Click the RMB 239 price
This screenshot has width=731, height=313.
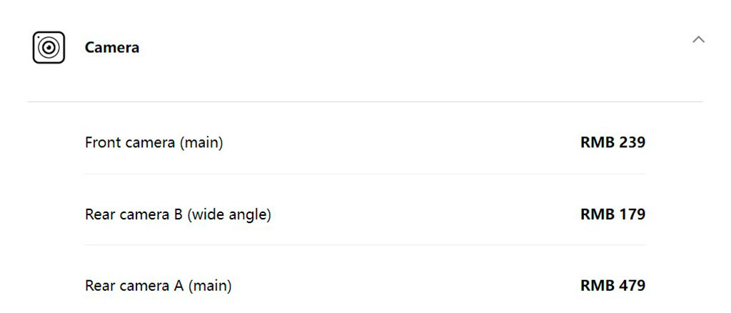coord(612,143)
